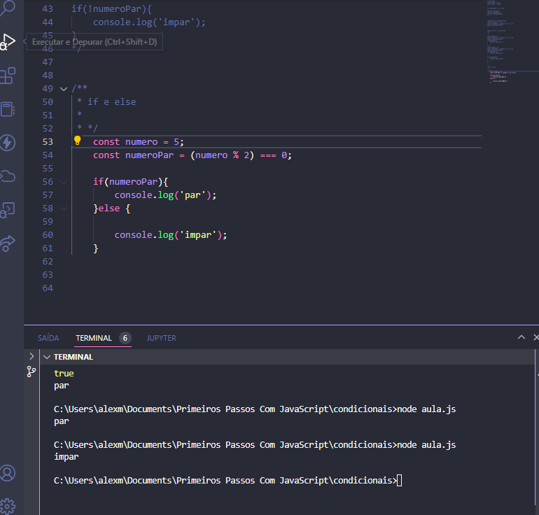The image size is (539, 515).
Task: Click line number 64 in the gutter
Action: tap(48, 288)
